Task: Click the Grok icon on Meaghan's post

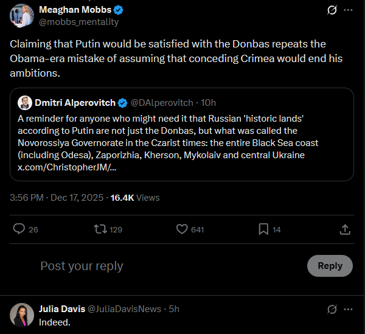Action: [x=332, y=10]
